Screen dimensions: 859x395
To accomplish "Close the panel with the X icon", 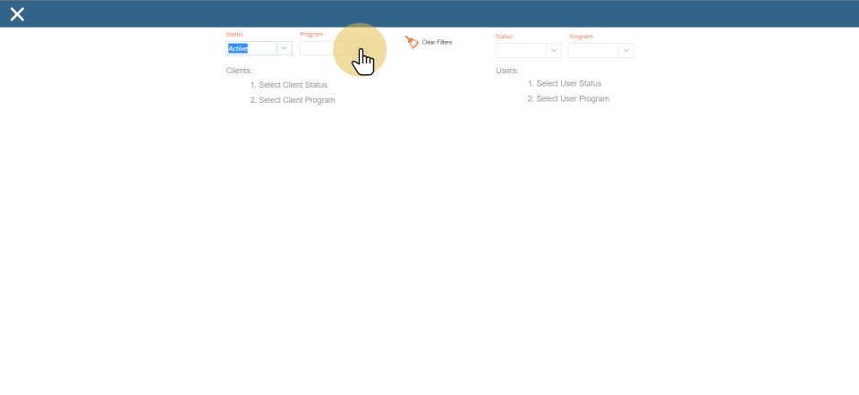I will (x=17, y=13).
